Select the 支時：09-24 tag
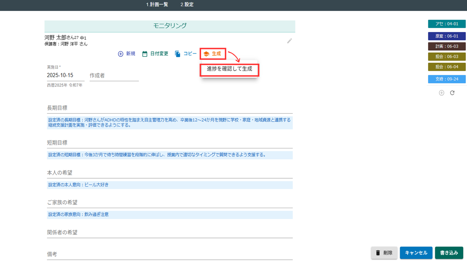467x262 pixels. (447, 79)
